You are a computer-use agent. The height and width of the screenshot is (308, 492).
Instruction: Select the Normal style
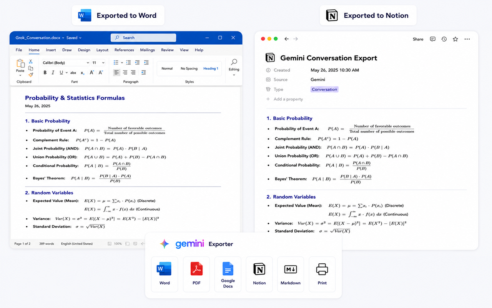[x=167, y=69]
